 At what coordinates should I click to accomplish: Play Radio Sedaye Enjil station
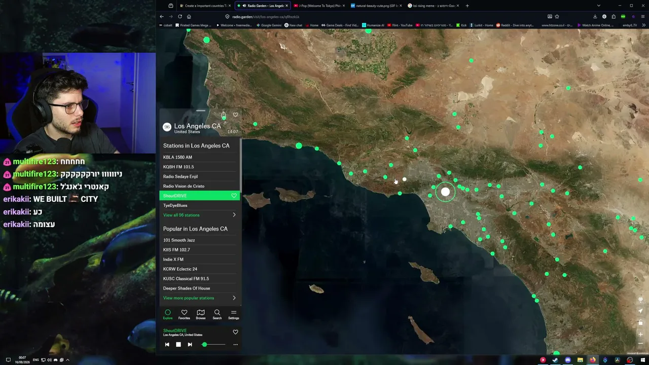pos(200,176)
